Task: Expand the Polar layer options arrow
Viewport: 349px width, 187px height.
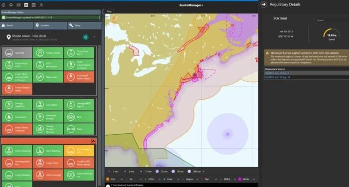Action: pyautogui.click(x=178, y=179)
